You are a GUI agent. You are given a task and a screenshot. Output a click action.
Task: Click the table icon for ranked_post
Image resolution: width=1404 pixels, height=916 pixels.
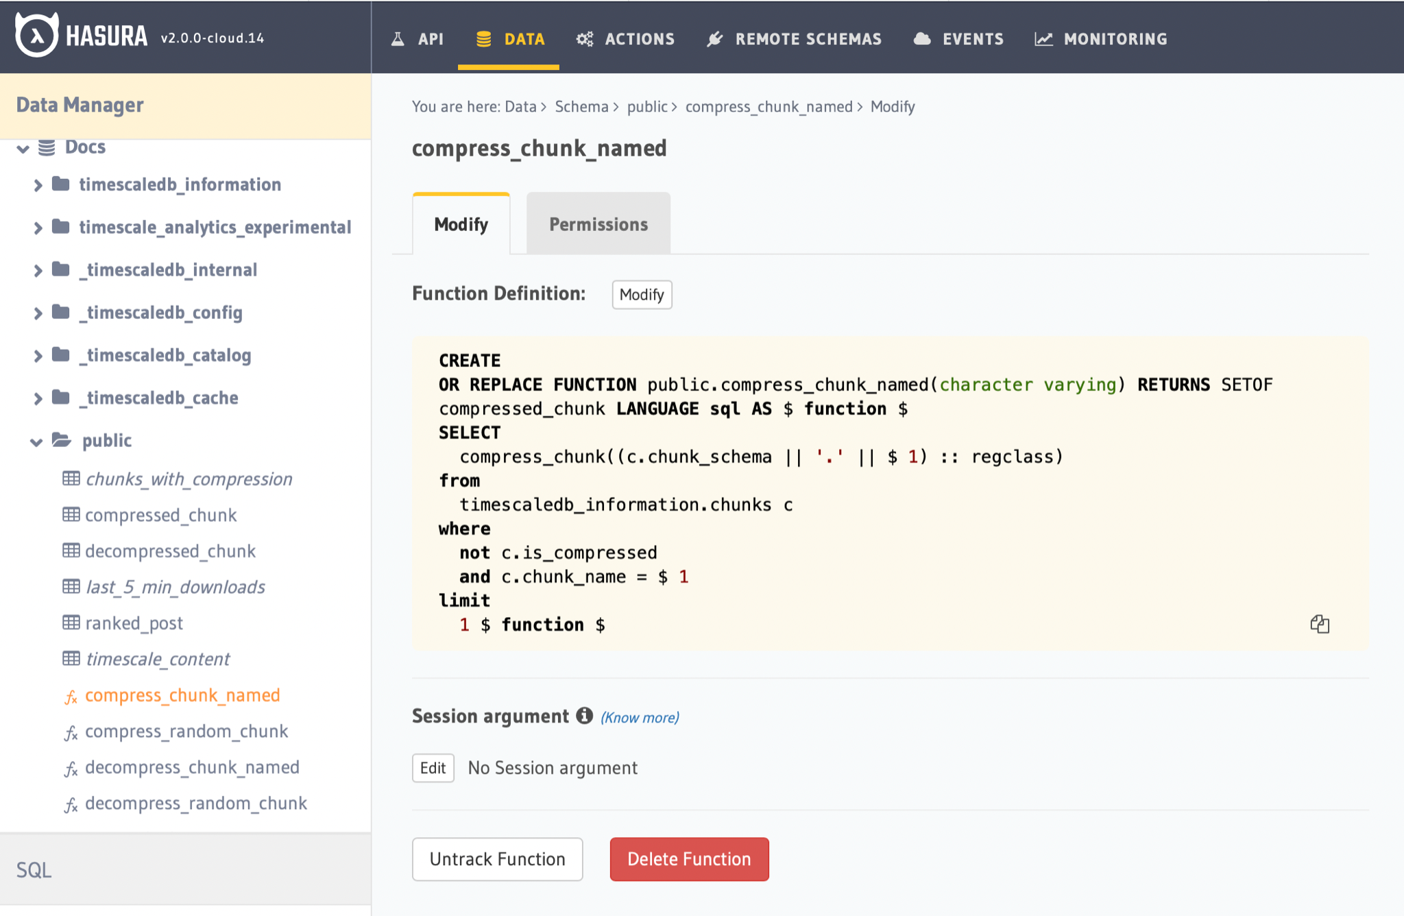71,622
